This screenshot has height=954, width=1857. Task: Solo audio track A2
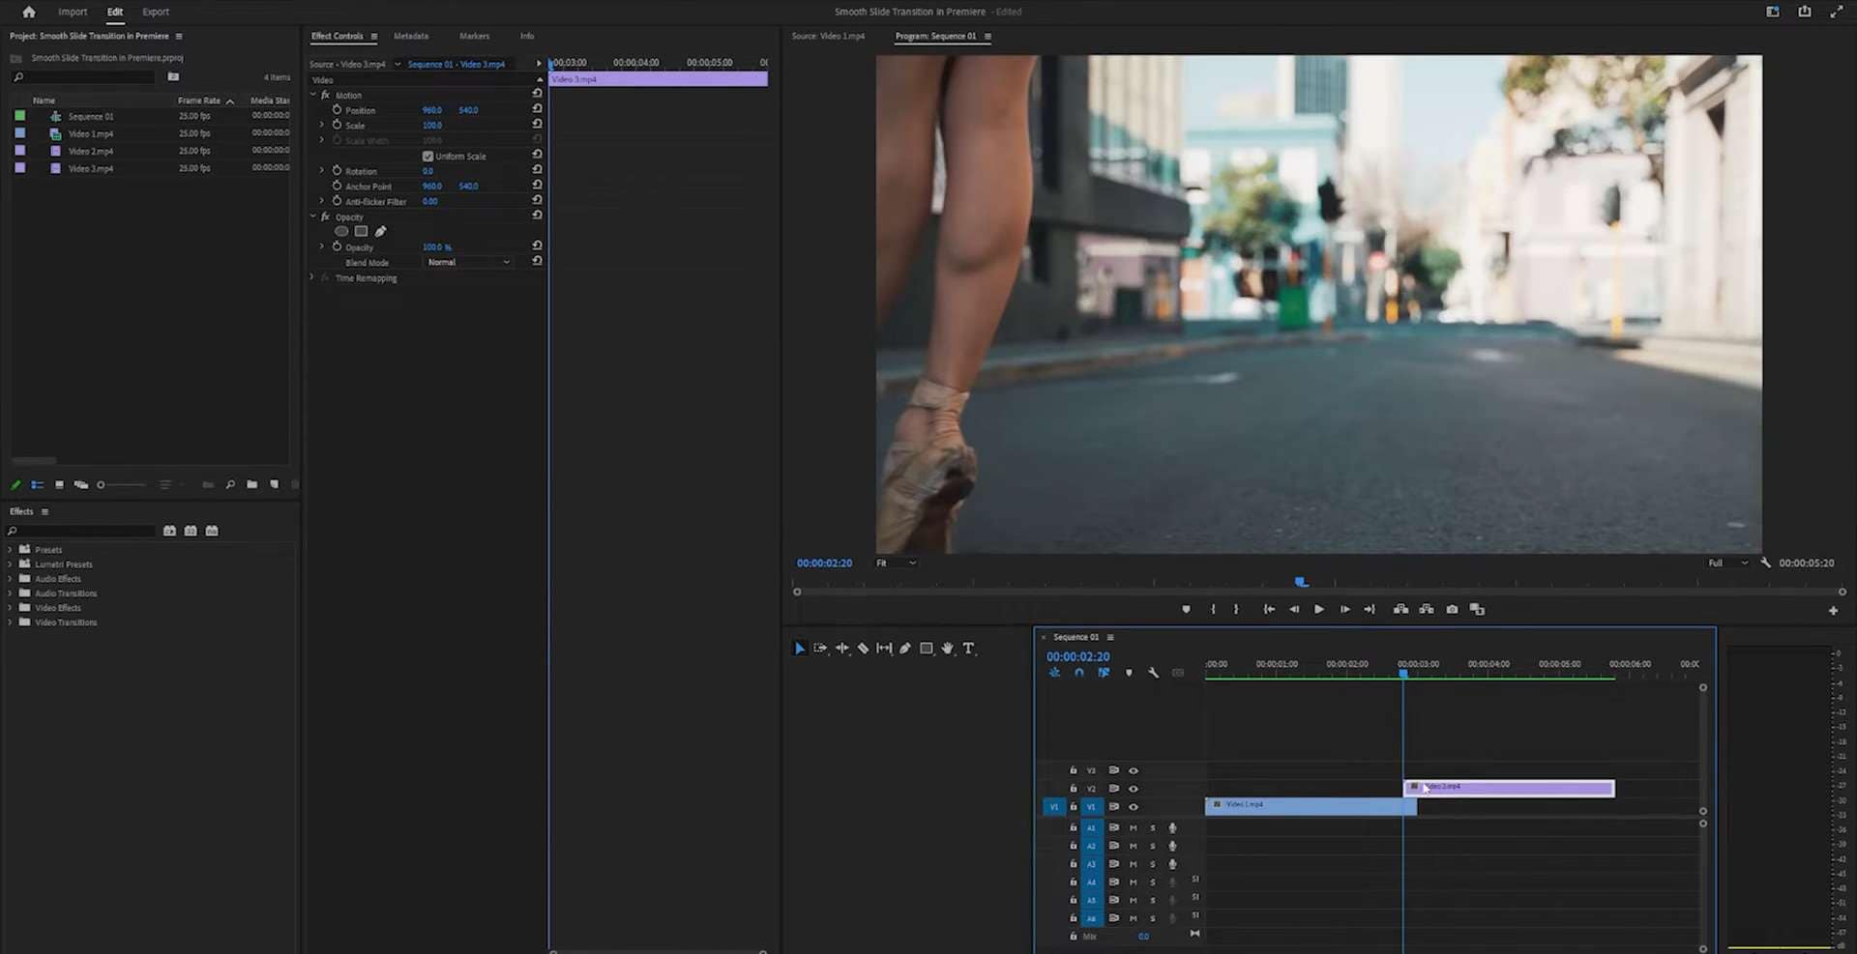[1152, 846]
